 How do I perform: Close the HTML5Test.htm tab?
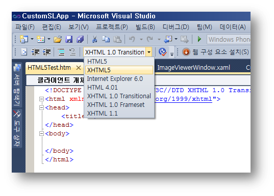(79, 68)
